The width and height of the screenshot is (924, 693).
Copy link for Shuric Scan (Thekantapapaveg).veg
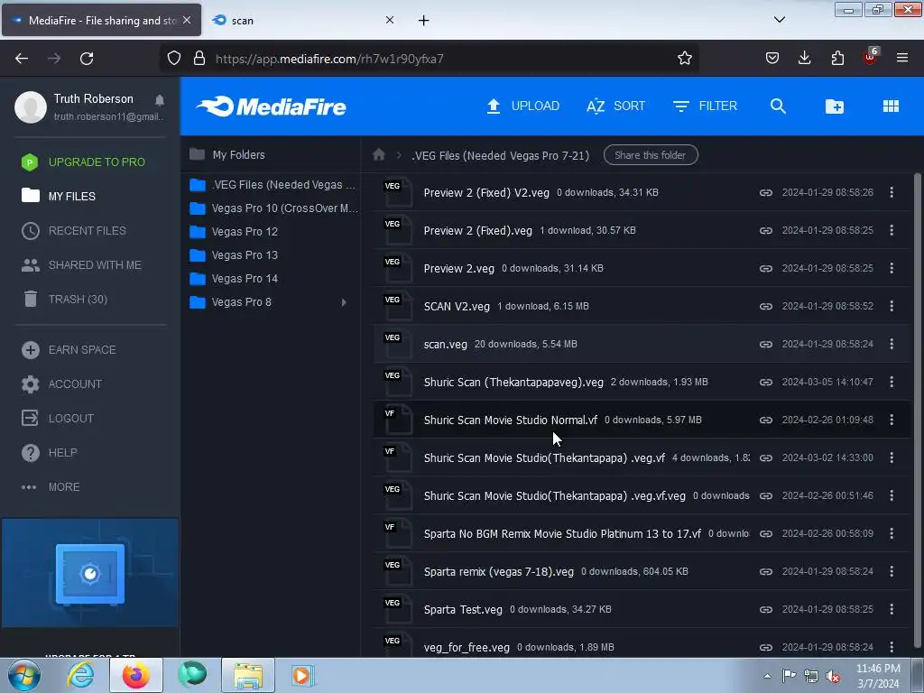tap(765, 382)
